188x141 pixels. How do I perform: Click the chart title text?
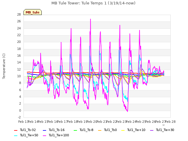point(93,3)
